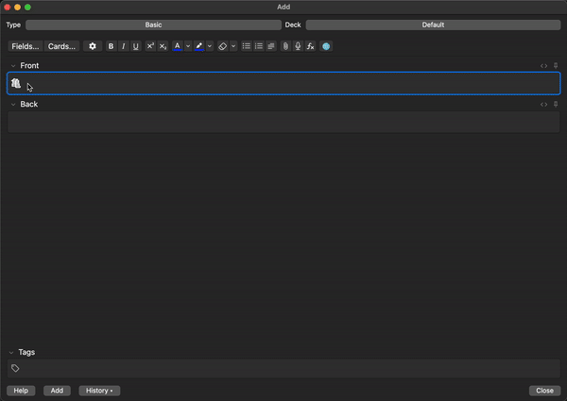The width and height of the screenshot is (567, 401).
Task: Click the attach file paperclip icon
Action: [x=285, y=46]
